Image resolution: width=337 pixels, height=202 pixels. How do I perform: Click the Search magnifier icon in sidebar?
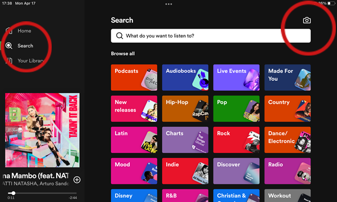tap(9, 45)
